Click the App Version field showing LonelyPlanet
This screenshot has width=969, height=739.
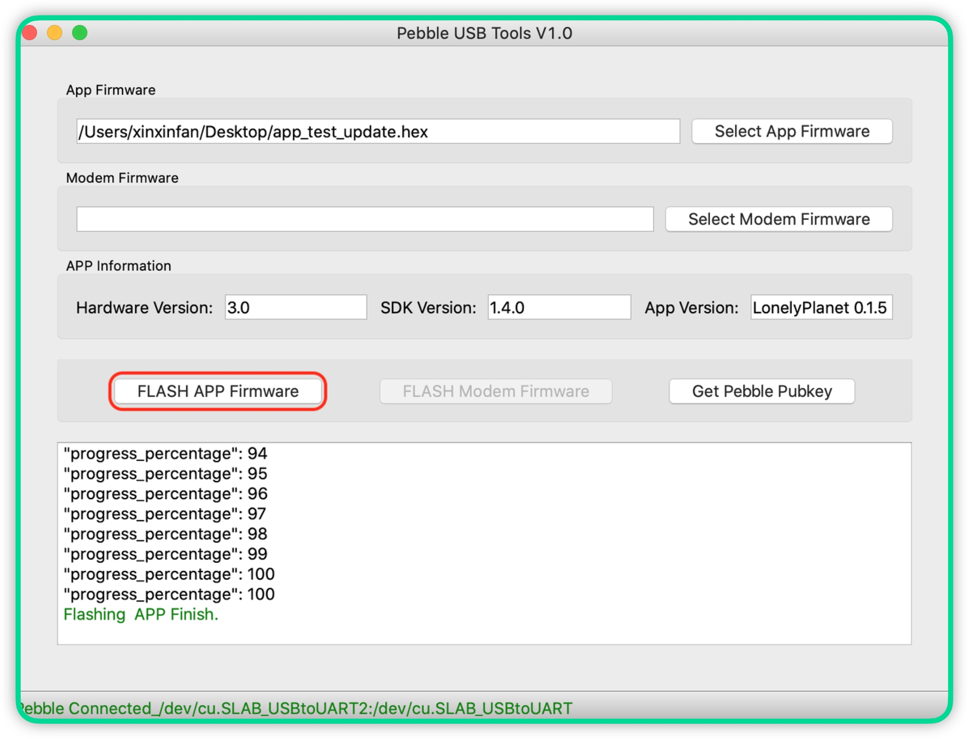821,307
